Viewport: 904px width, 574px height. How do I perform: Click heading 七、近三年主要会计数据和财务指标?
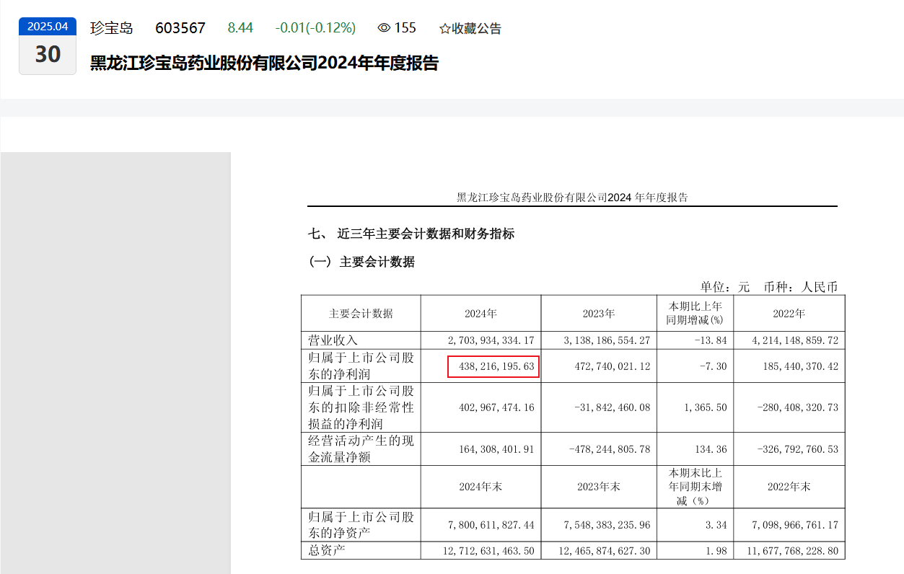point(411,234)
